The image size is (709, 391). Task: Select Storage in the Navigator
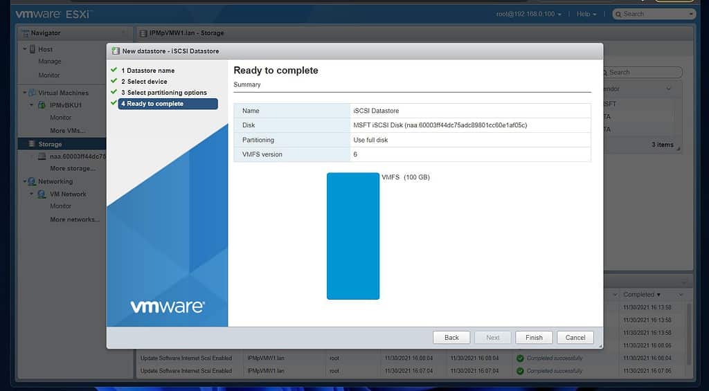pos(62,144)
